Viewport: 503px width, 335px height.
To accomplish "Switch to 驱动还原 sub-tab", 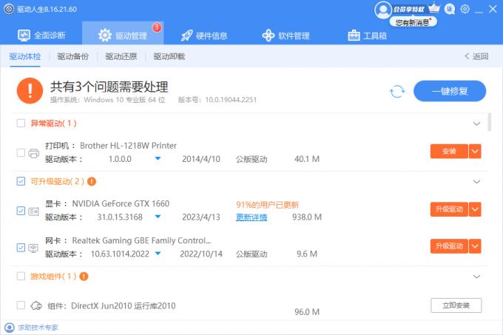I will 121,56.
